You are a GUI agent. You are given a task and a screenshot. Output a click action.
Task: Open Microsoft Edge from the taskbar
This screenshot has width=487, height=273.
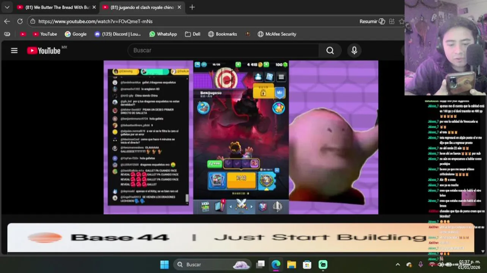coord(276,264)
